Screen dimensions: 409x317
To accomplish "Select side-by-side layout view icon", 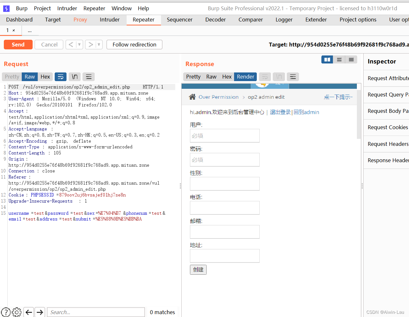I will click(x=327, y=60).
